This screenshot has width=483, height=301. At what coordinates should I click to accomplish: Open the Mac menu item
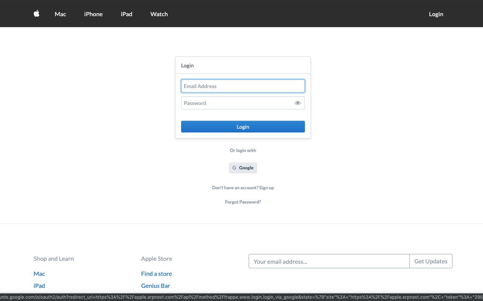[60, 14]
